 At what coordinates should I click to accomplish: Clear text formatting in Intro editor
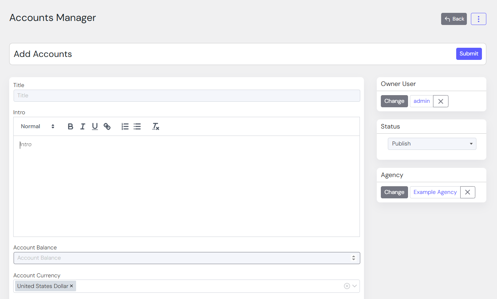[155, 126]
